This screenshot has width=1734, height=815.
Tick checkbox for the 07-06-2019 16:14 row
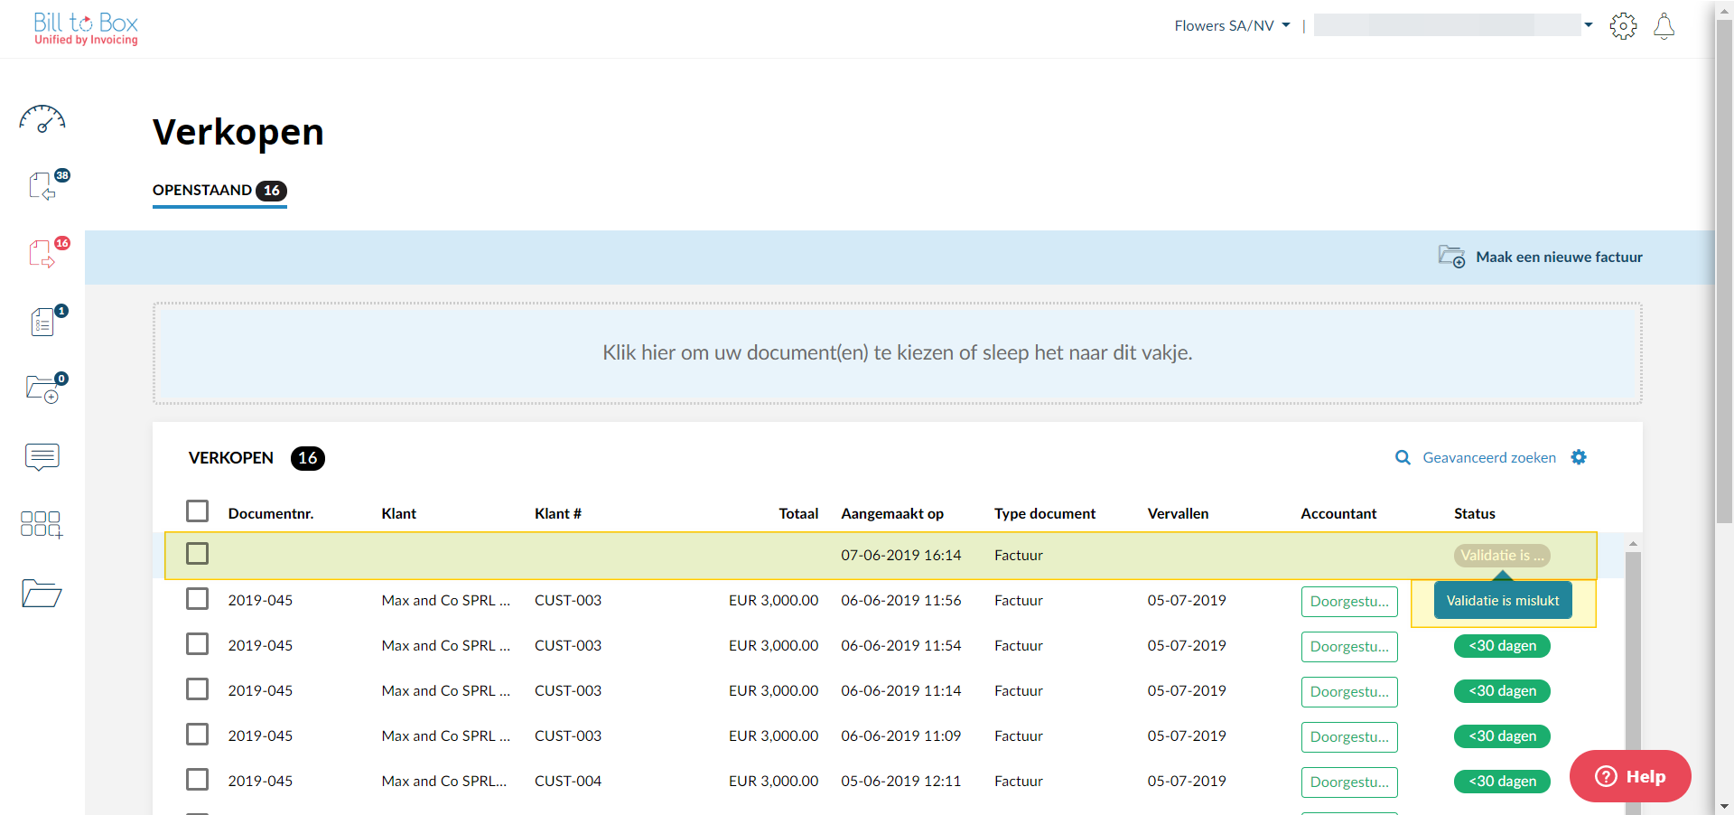(x=197, y=554)
